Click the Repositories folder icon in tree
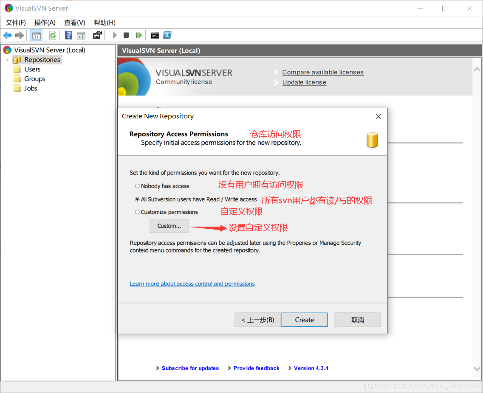 (x=17, y=60)
